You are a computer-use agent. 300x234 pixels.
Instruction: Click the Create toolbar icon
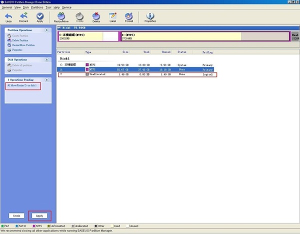79,17
